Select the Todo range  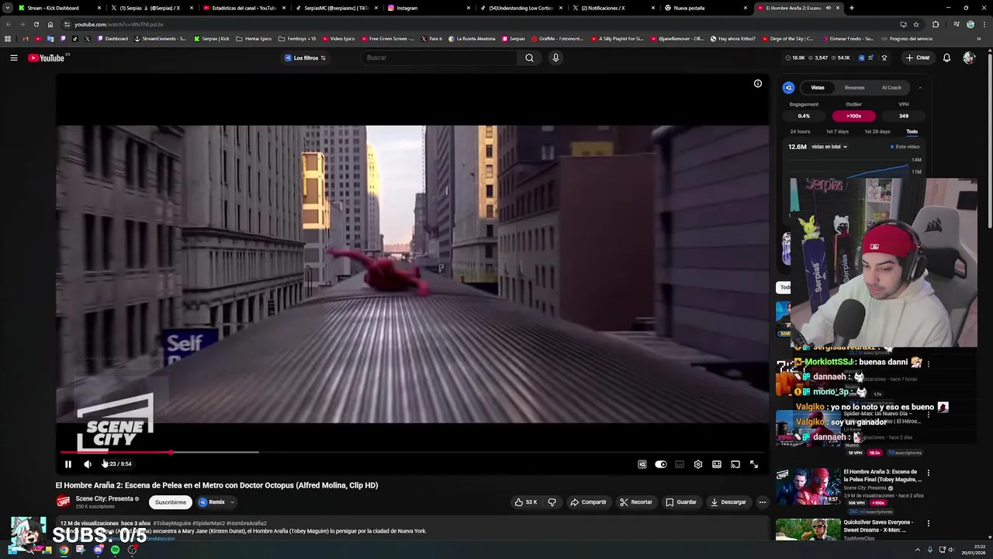(x=912, y=132)
